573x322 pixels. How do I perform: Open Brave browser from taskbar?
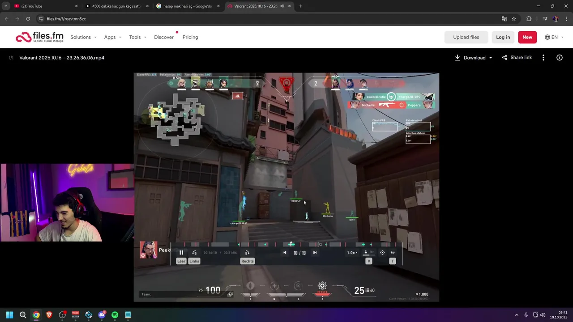click(x=49, y=315)
